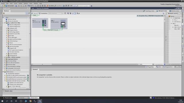Image resolution: width=184 pixels, height=103 pixels.
Task: Click the Connections mode button
Action: (43, 13)
